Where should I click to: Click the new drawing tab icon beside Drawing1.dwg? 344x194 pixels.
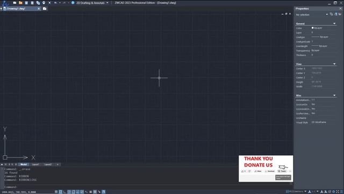click(45, 9)
